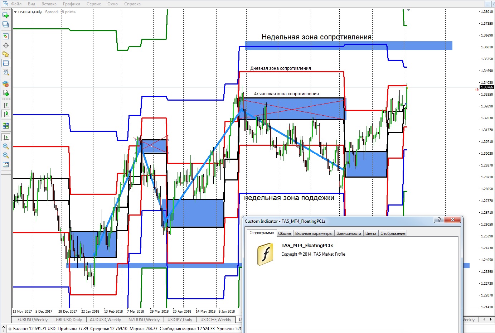Switch to AUDUSD,Weekly chart tab
Screen dimensions: 495x333
pyautogui.click(x=105, y=320)
